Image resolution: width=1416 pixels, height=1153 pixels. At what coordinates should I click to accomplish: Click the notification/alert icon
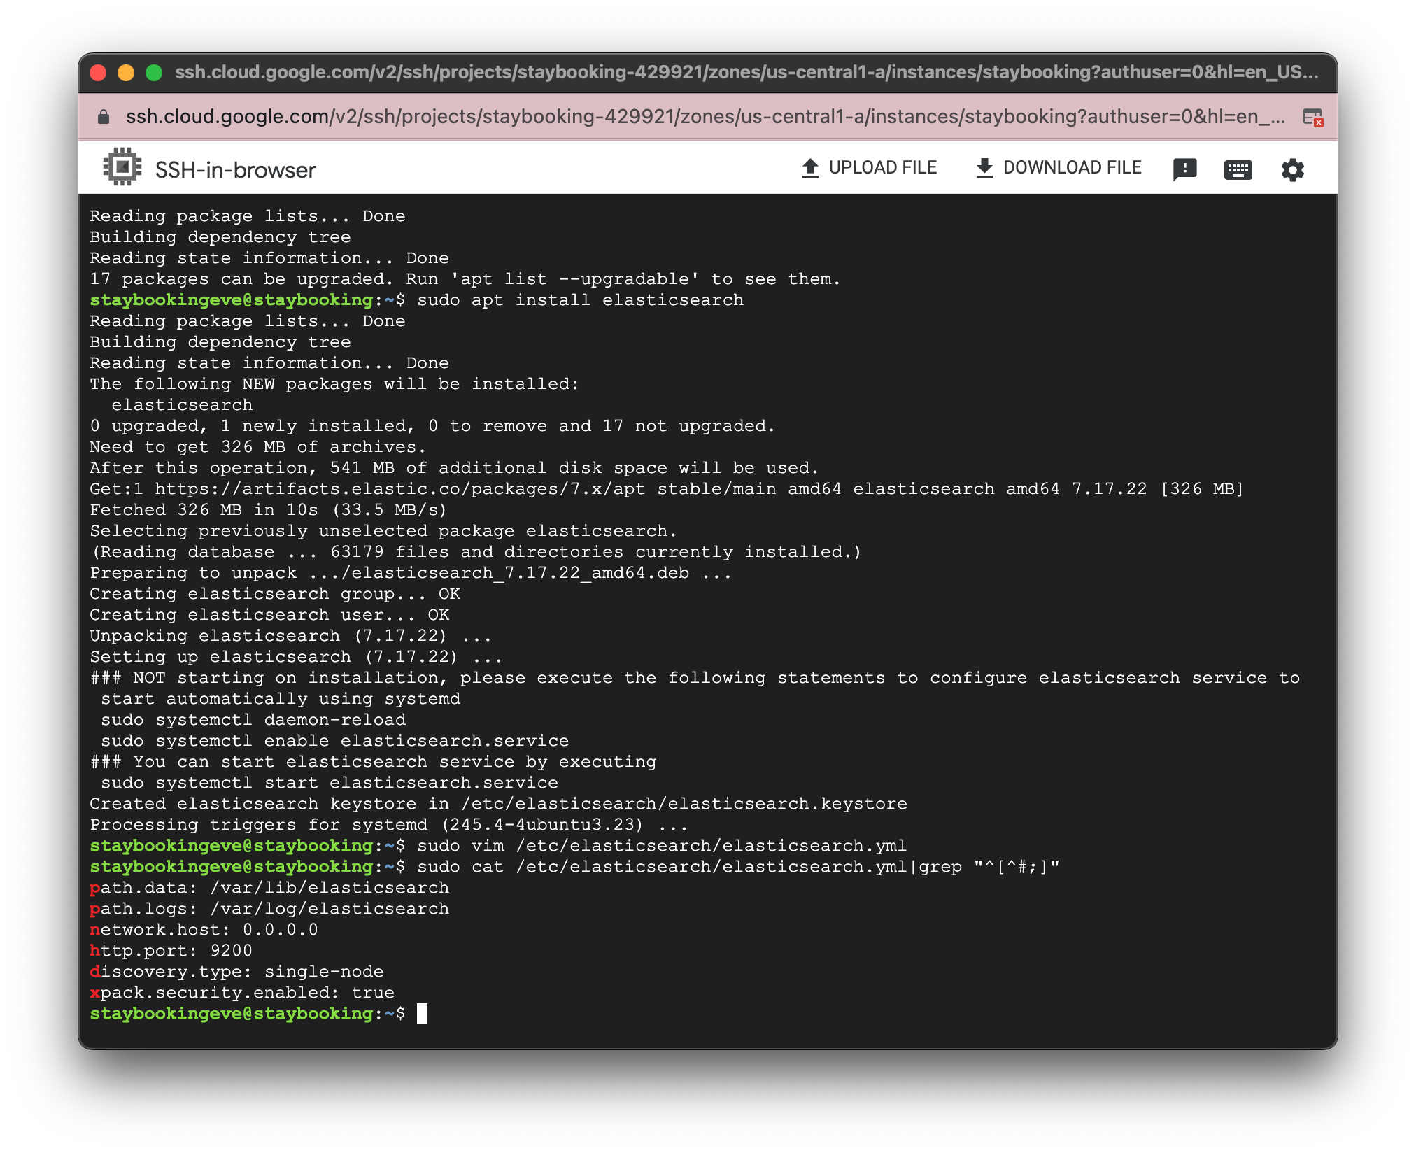(1183, 168)
